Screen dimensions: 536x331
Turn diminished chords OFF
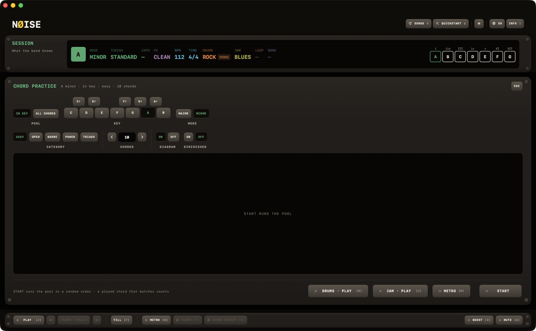(x=201, y=137)
